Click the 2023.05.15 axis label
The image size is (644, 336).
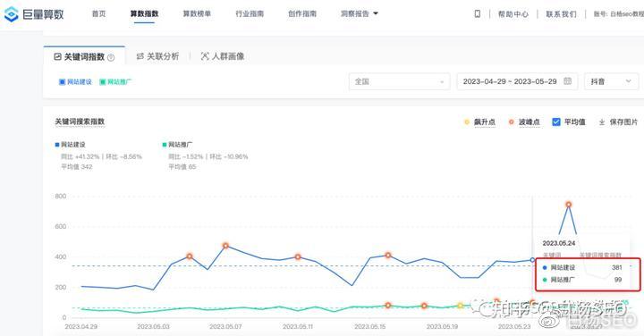tap(369, 327)
